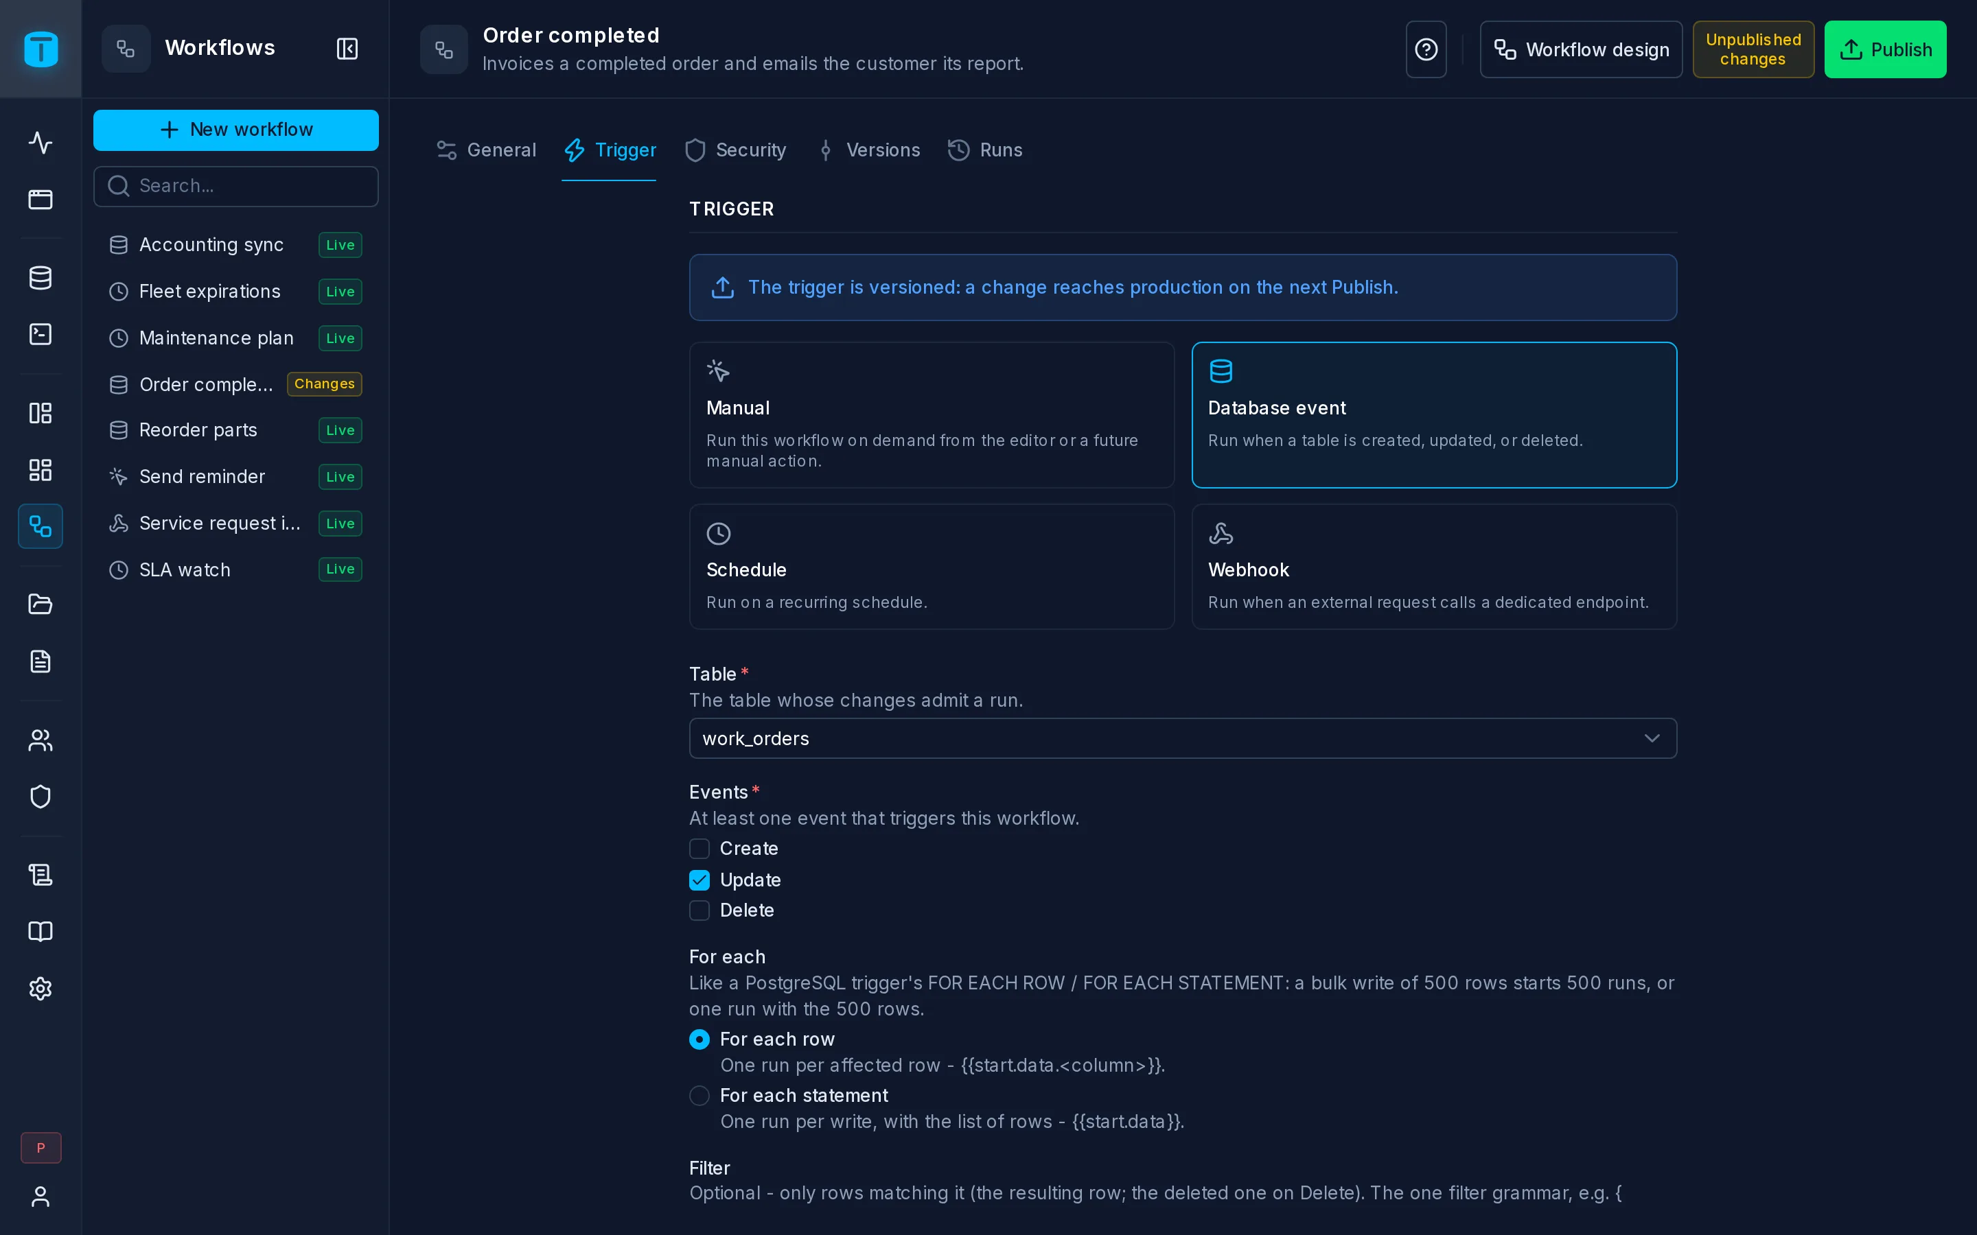The width and height of the screenshot is (1977, 1235).
Task: Focus the workflow Search field
Action: tap(236, 186)
